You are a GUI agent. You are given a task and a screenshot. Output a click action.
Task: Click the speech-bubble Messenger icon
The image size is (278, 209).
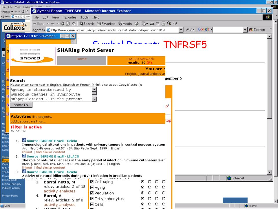(175, 24)
